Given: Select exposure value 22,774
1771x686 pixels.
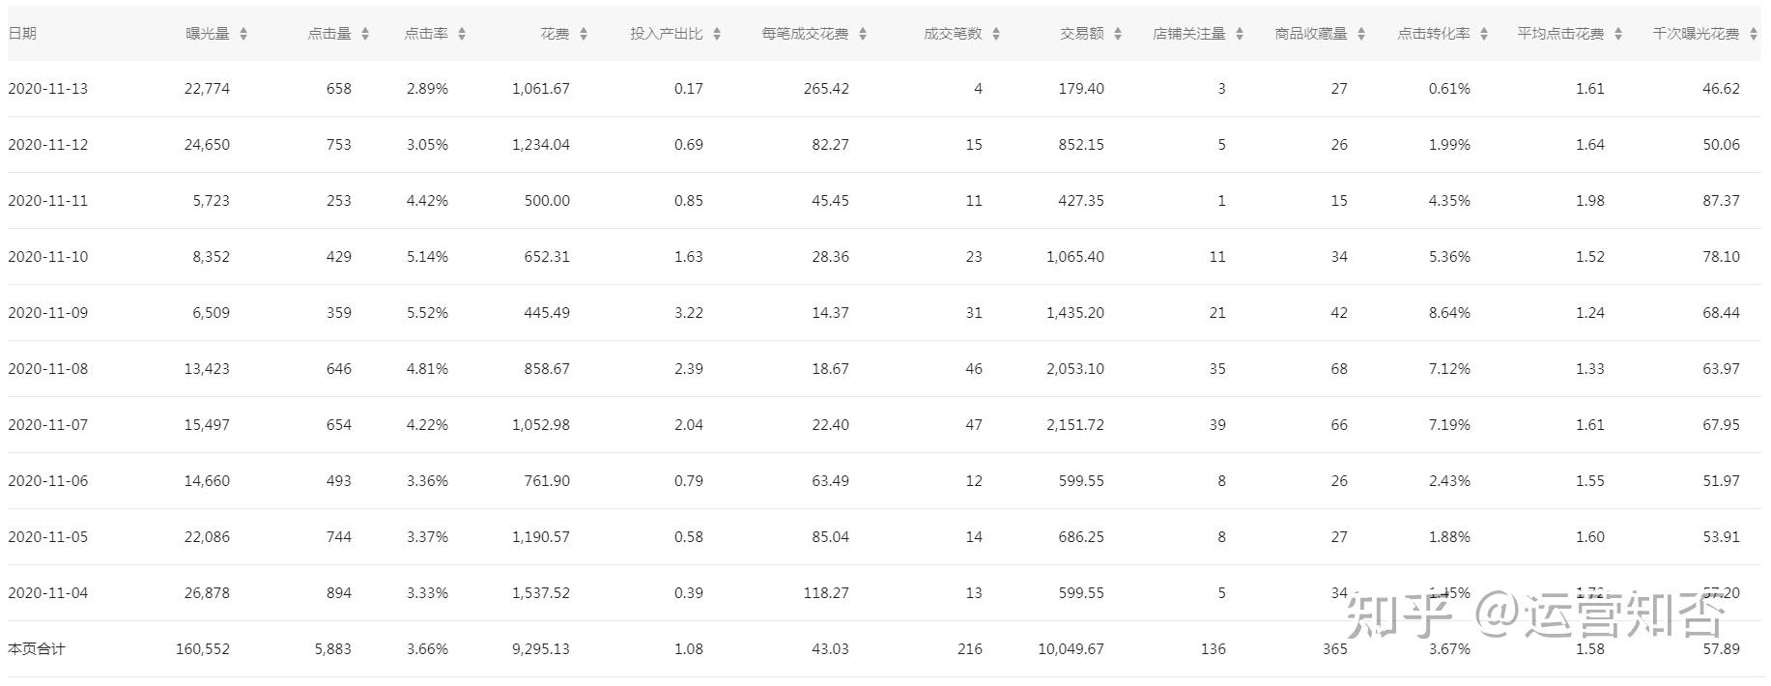Looking at the screenshot, I should coord(207,89).
